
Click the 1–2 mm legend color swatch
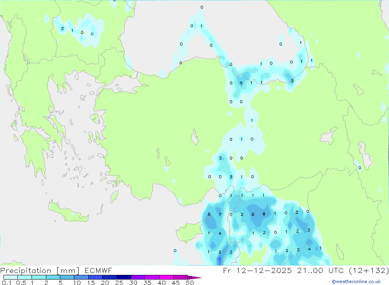coord(39,277)
